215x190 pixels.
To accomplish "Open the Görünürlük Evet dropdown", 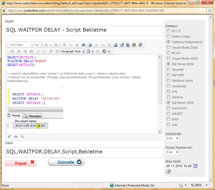I will (172, 138).
